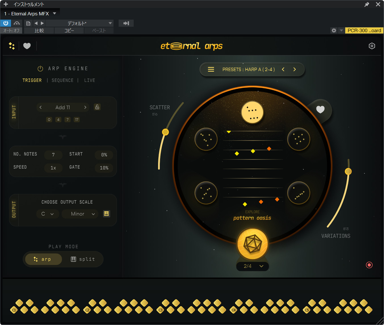This screenshot has height=325, width=384.
Task: Click interval box 0 in input
Action: [49, 120]
